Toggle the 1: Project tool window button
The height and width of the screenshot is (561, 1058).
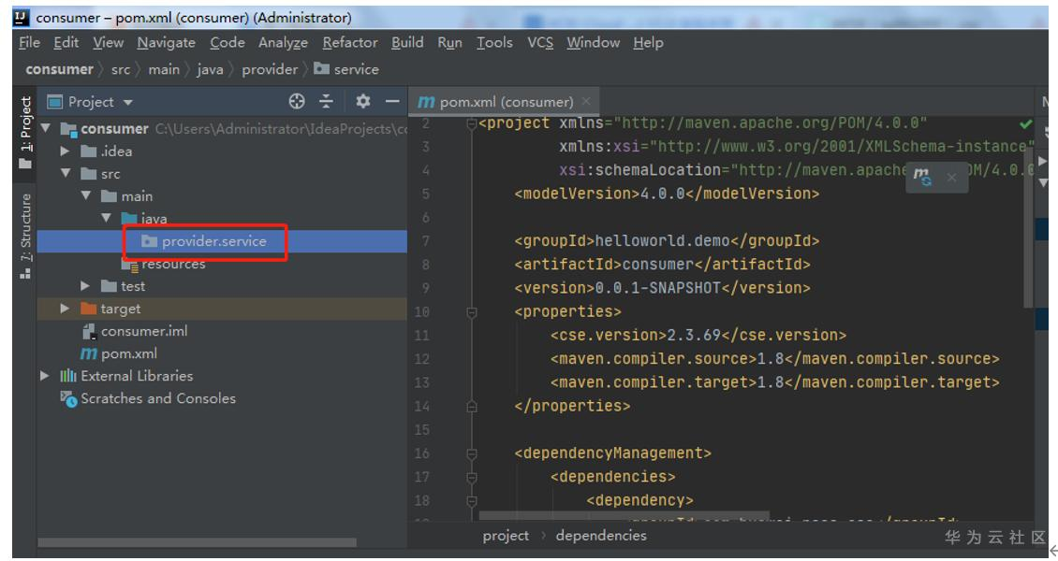[x=25, y=132]
